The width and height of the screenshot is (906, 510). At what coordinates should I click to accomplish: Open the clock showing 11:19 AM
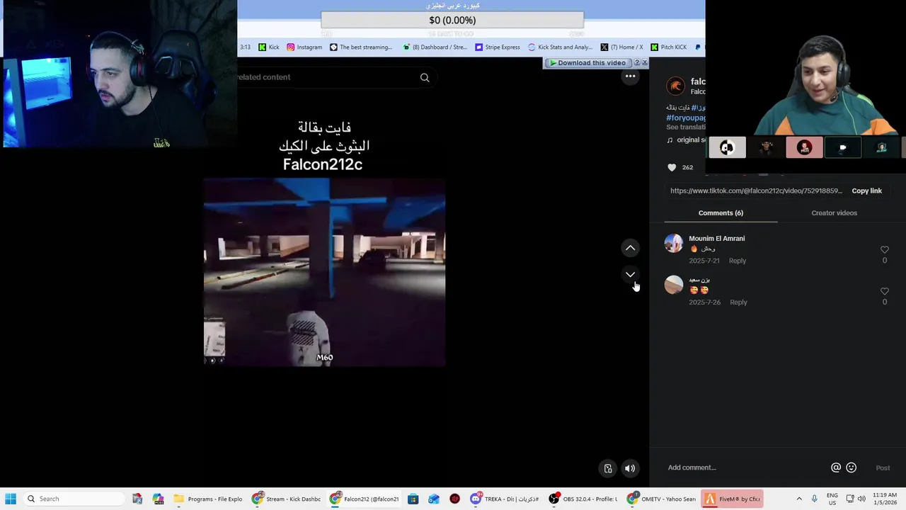(x=885, y=499)
